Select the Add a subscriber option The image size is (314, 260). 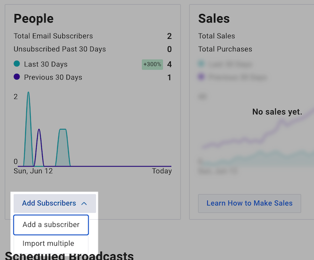click(51, 225)
